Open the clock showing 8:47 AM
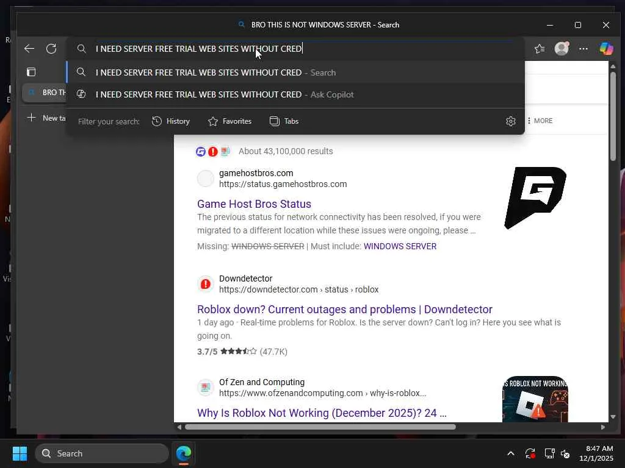The width and height of the screenshot is (625, 468). pos(596,453)
